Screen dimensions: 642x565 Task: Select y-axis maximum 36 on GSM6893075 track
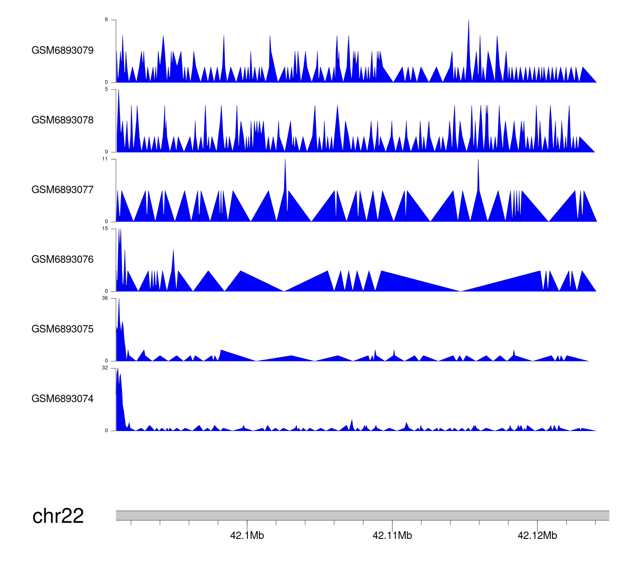click(105, 298)
